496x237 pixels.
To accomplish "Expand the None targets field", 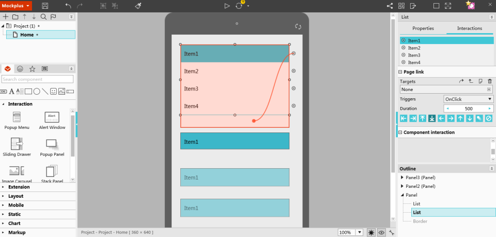I will pos(489,90).
